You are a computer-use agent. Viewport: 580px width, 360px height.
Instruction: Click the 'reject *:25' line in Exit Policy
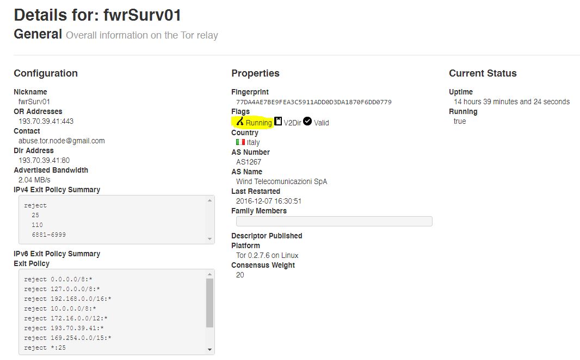(x=45, y=348)
